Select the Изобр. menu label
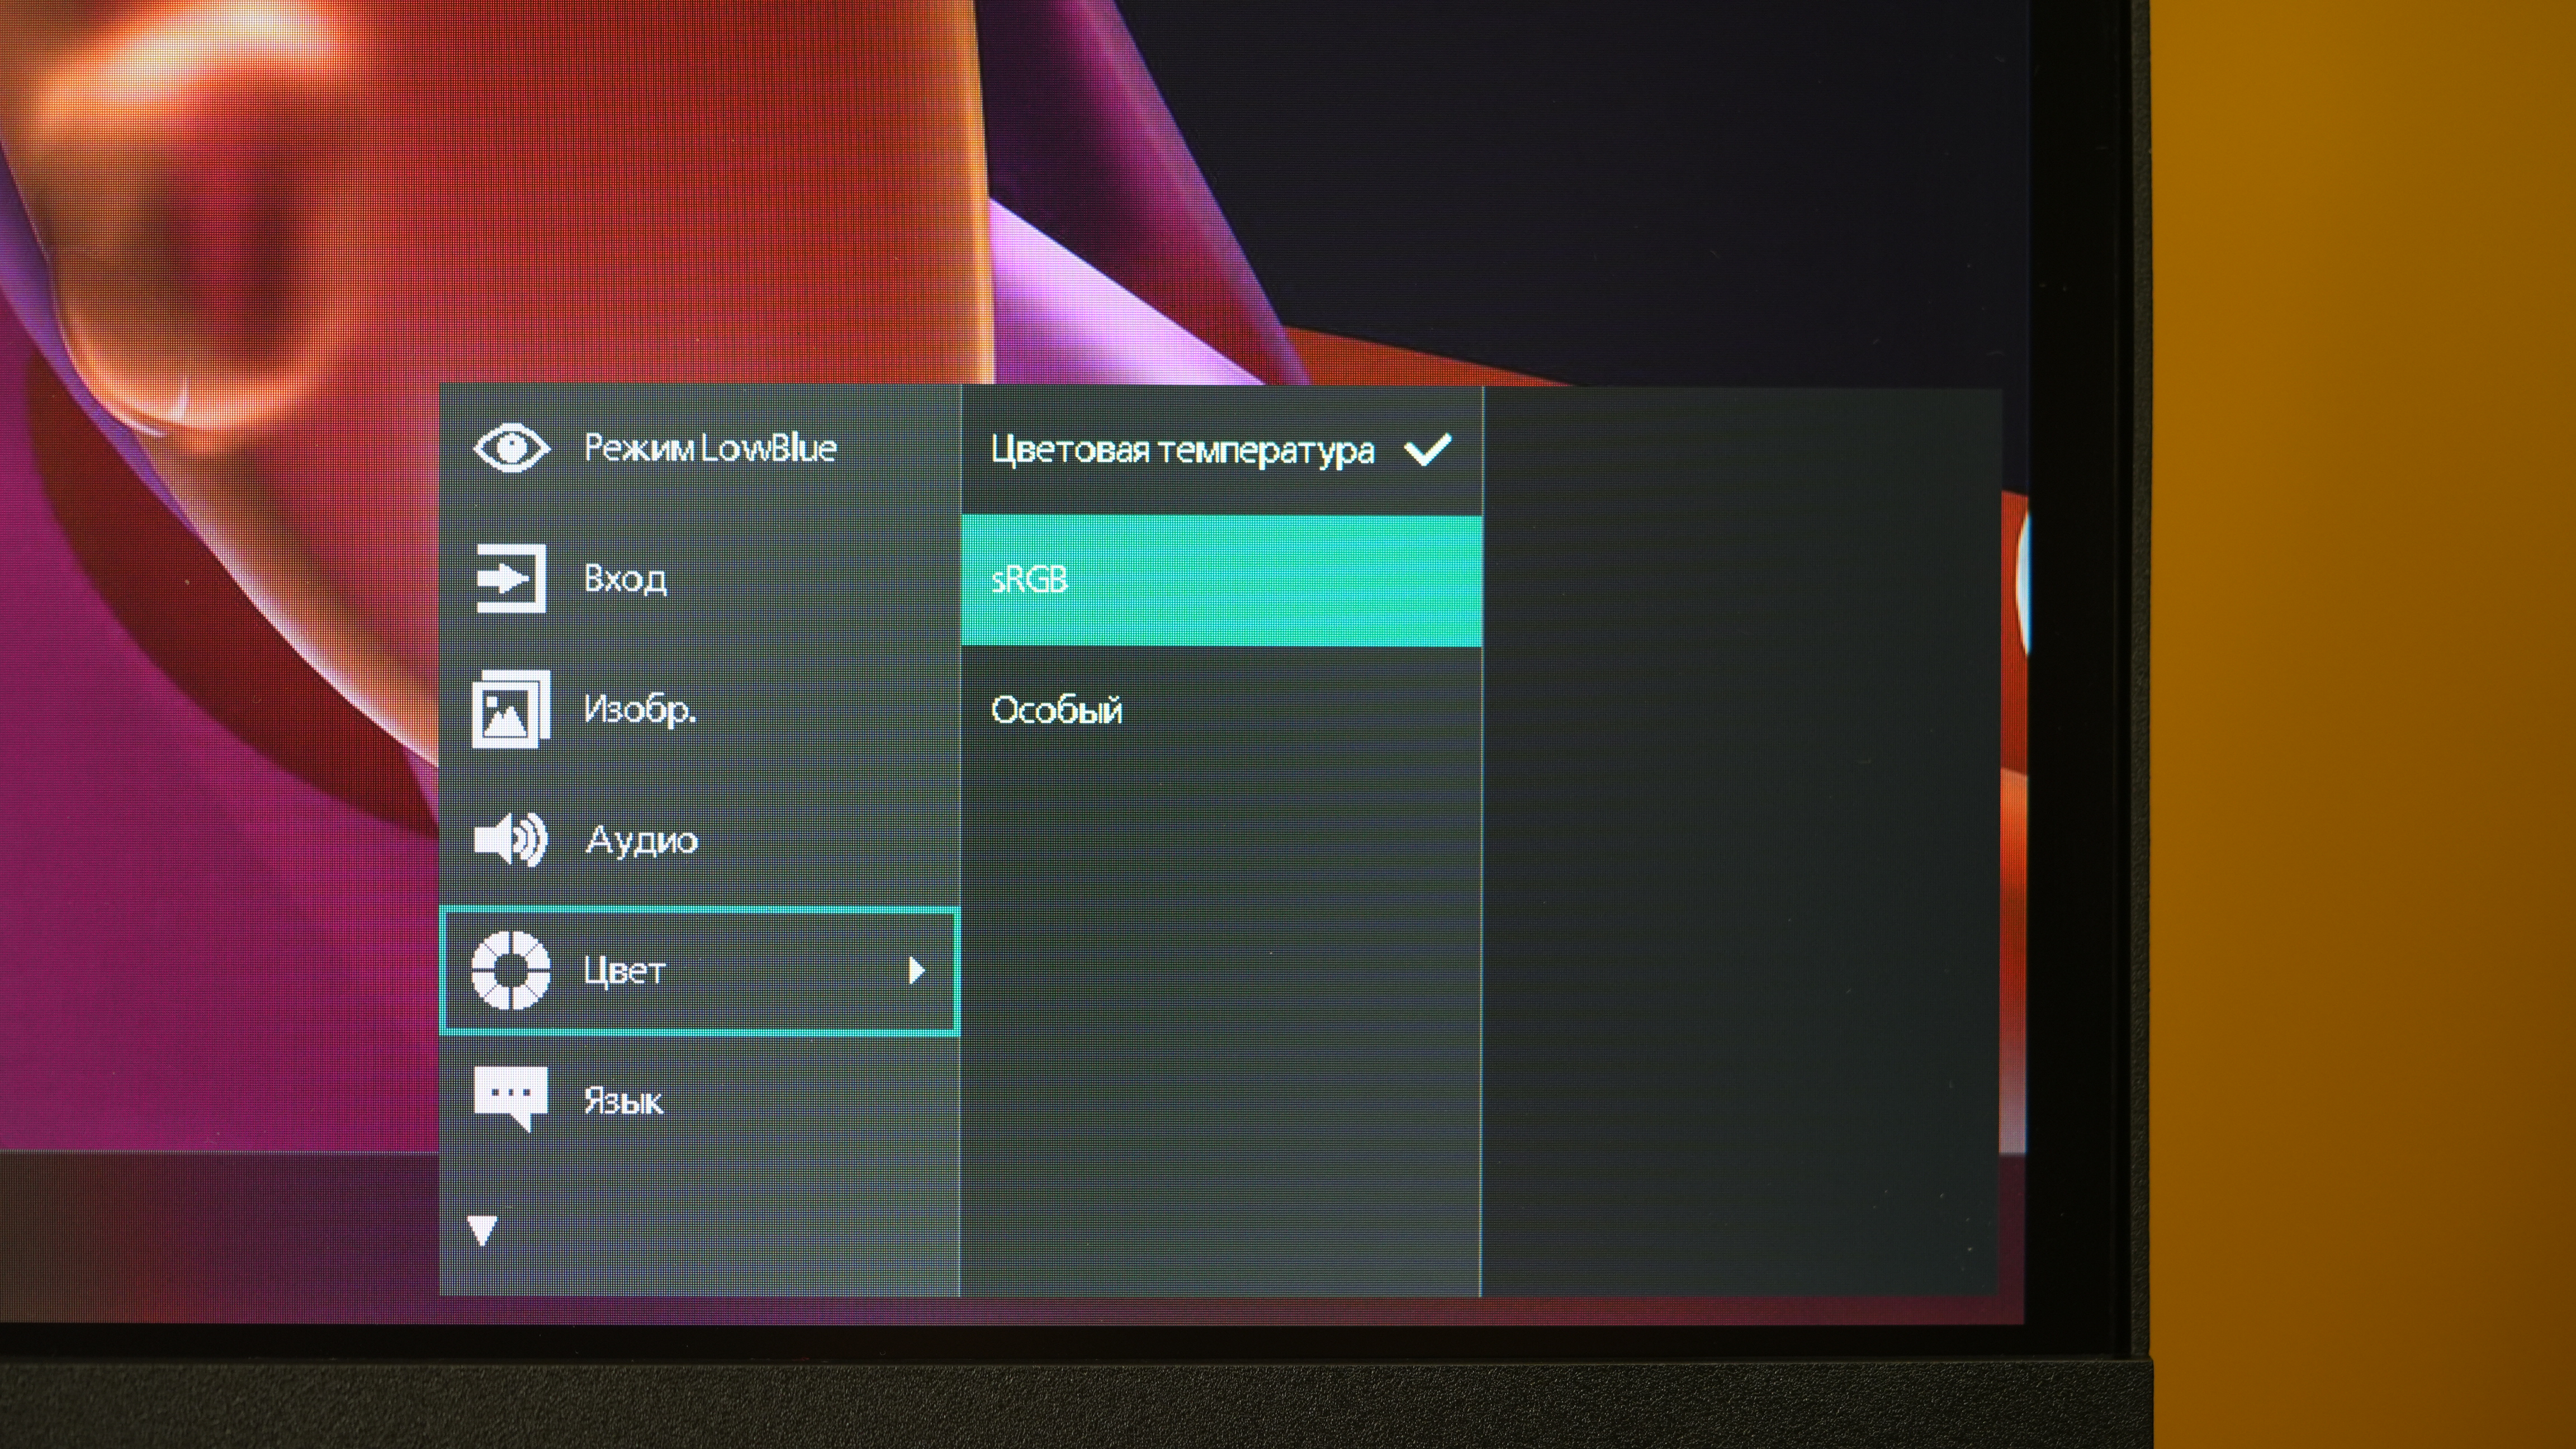This screenshot has height=1449, width=2576. pos(640,710)
